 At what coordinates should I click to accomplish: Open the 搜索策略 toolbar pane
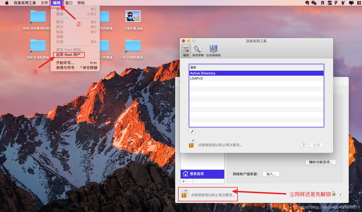198,51
